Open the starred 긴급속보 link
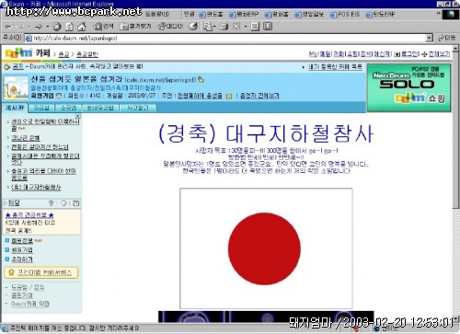Screen dimensions: 460x334 pyautogui.click(x=29, y=215)
